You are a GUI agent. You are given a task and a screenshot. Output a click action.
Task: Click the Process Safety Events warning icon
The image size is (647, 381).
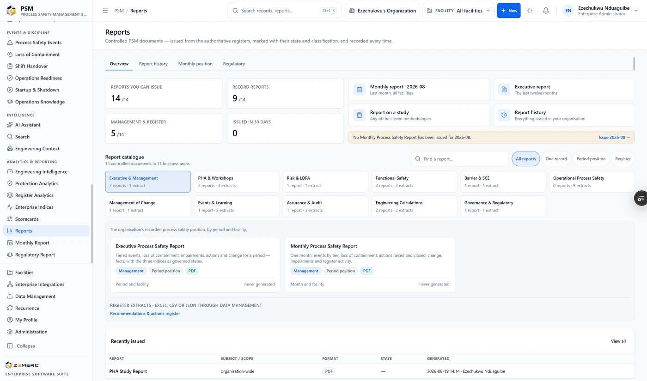click(x=10, y=42)
